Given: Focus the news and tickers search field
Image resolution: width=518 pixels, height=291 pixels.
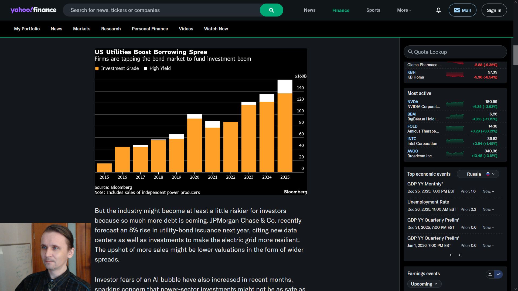Looking at the screenshot, I should pyautogui.click(x=161, y=10).
